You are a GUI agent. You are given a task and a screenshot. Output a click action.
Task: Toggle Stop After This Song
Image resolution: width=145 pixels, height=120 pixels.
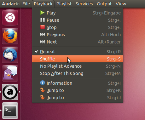coord(78,73)
